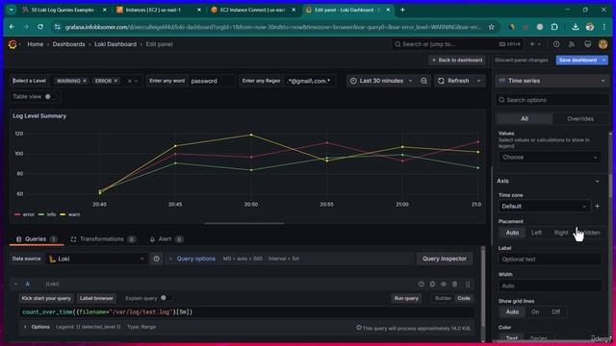This screenshot has width=616, height=346.
Task: Open the help question-mark icon
Action: pyautogui.click(x=556, y=44)
